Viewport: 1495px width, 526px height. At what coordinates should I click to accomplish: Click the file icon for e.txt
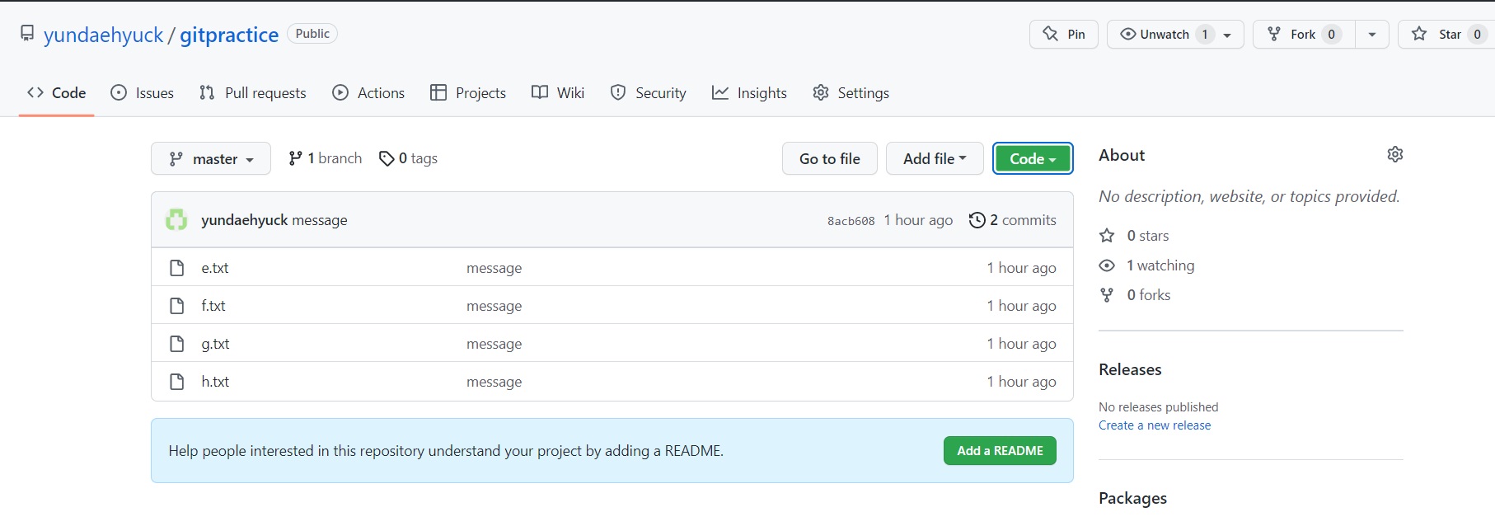coord(176,268)
